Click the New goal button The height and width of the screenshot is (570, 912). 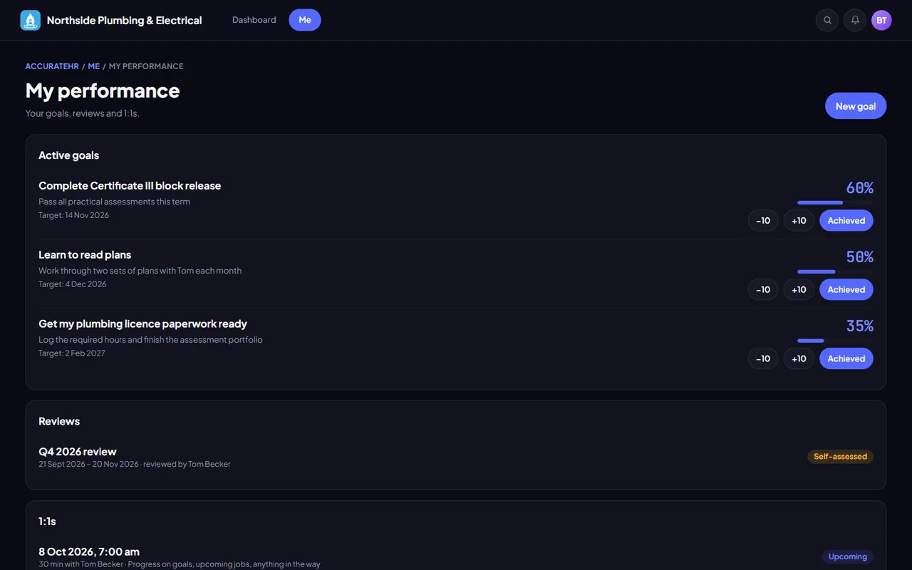coord(856,106)
